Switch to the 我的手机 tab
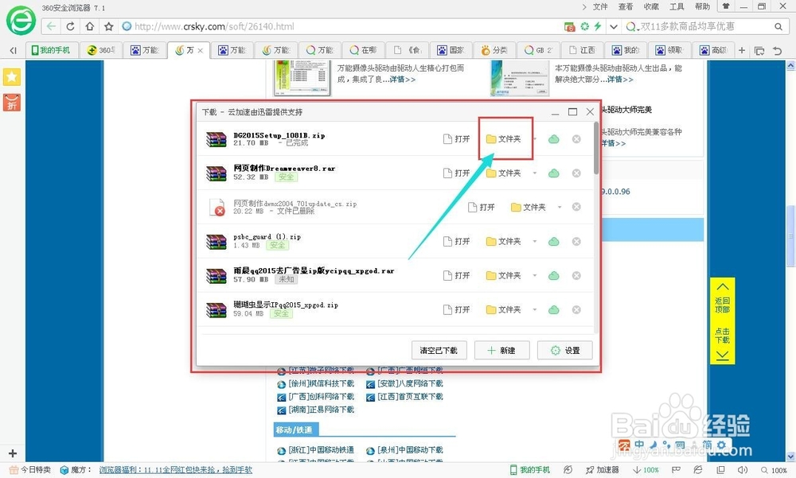 pos(51,50)
